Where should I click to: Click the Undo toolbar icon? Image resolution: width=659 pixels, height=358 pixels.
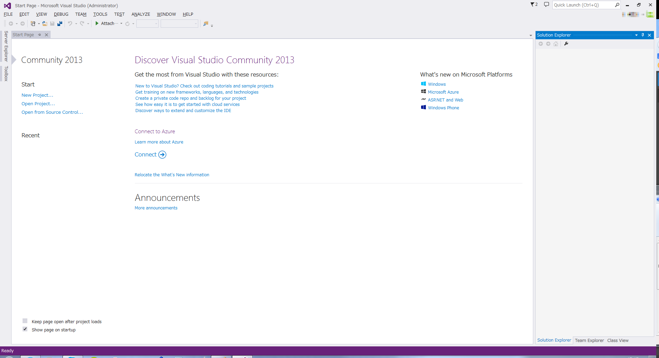coord(70,24)
